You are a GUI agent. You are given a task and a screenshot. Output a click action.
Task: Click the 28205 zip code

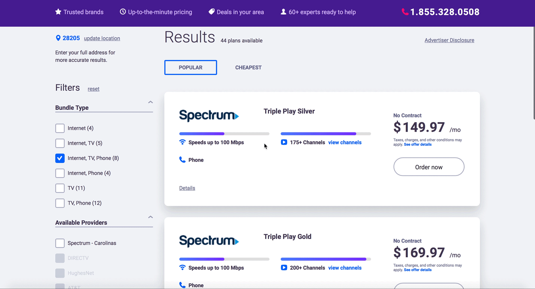tap(71, 38)
